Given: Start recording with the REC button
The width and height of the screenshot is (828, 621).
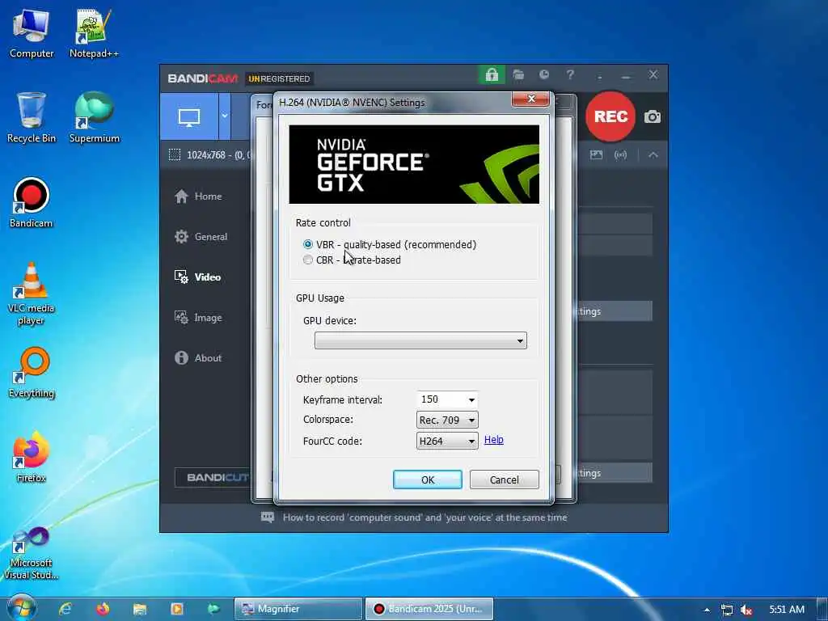Looking at the screenshot, I should [x=610, y=116].
